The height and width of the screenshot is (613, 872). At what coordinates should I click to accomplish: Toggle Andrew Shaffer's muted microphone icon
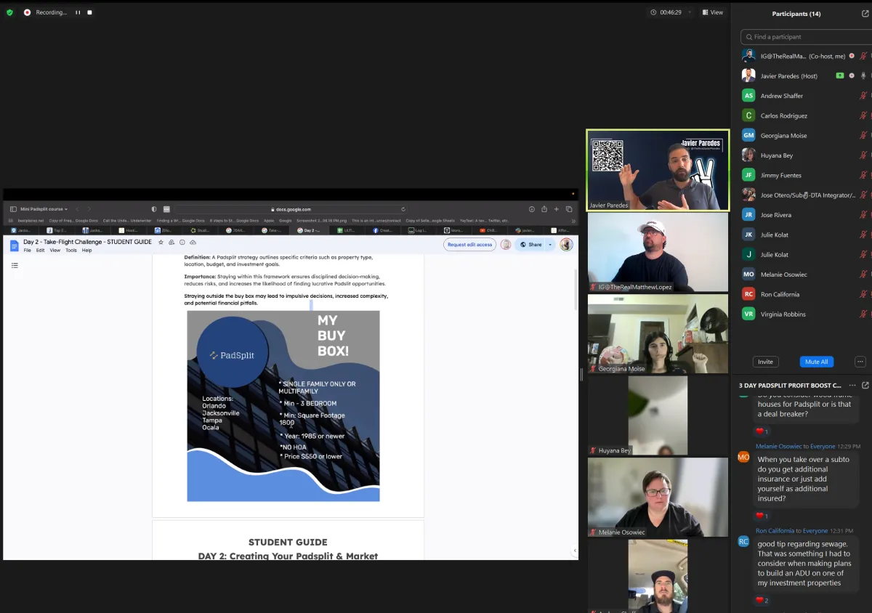(863, 95)
